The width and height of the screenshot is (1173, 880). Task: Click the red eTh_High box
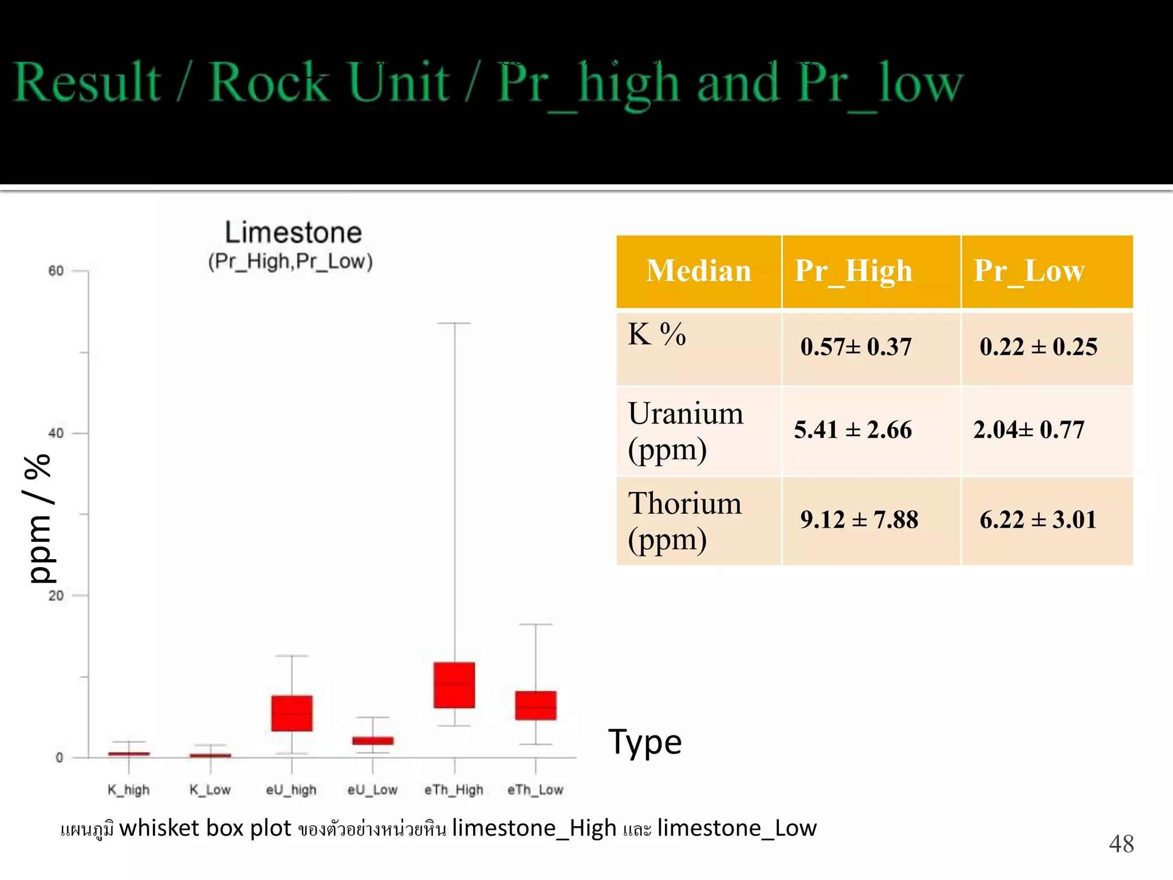pyautogui.click(x=454, y=685)
